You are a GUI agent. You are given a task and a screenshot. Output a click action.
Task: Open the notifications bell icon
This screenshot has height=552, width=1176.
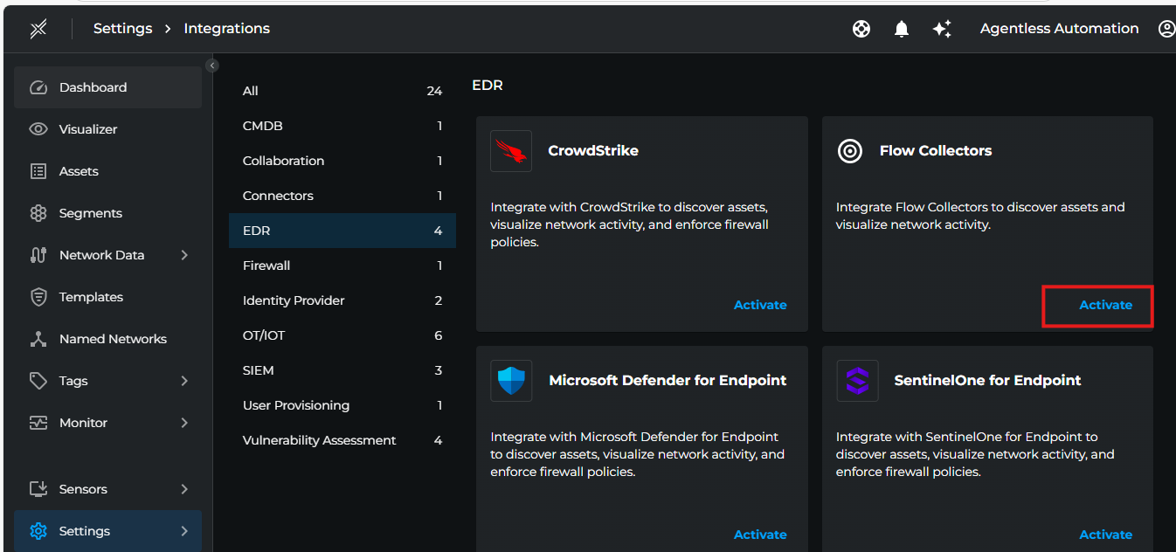point(902,28)
